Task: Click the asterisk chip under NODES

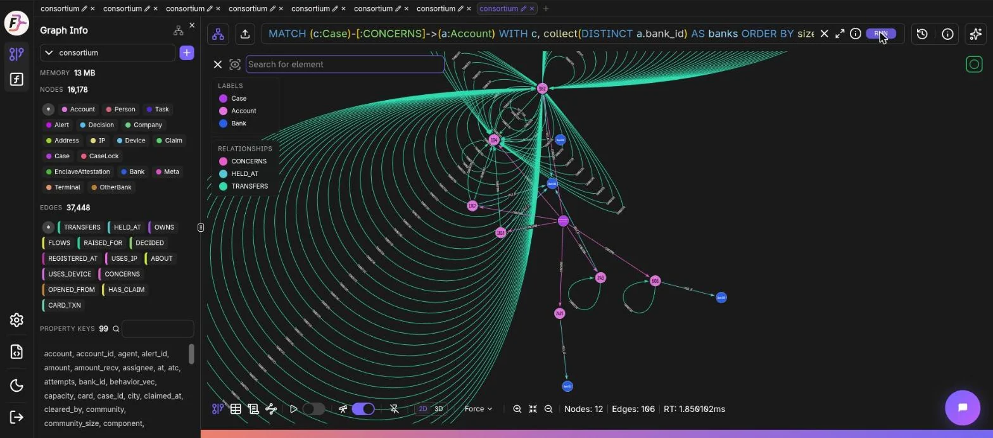Action: click(x=48, y=109)
